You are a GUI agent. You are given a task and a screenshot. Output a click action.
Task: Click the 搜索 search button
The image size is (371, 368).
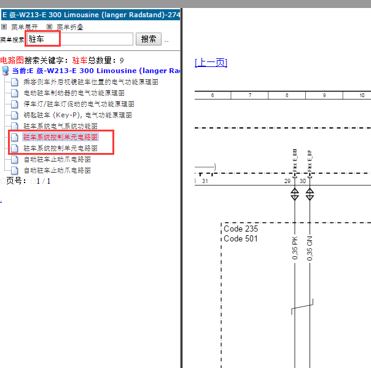(149, 39)
